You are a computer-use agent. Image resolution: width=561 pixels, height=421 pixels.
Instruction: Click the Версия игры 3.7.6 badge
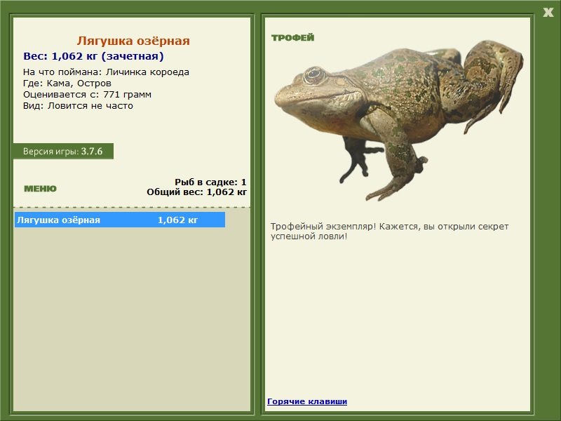[x=63, y=151]
